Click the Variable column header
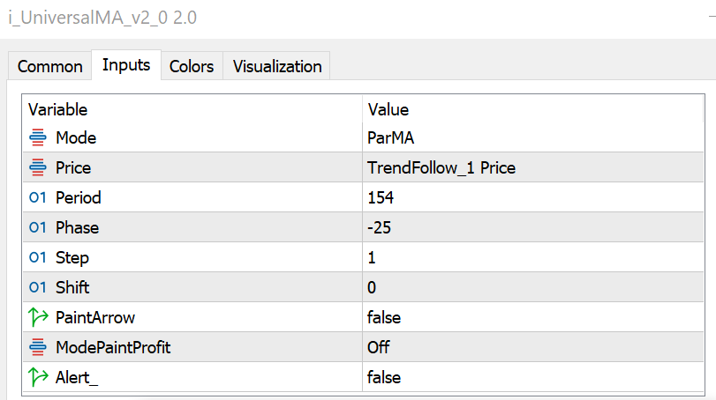 point(58,110)
